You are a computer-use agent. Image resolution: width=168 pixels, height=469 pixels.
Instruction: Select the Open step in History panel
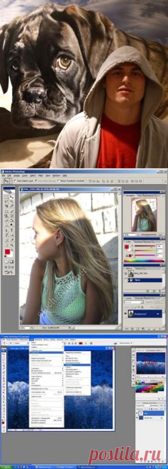[x=145, y=280]
